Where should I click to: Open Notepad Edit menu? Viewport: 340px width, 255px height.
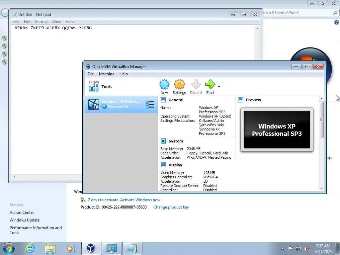pos(27,22)
